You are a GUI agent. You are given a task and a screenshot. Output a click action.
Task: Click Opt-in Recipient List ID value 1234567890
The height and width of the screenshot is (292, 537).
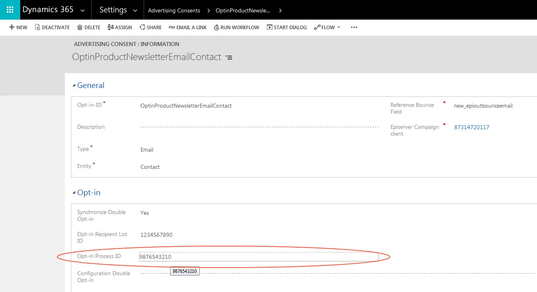coord(156,235)
